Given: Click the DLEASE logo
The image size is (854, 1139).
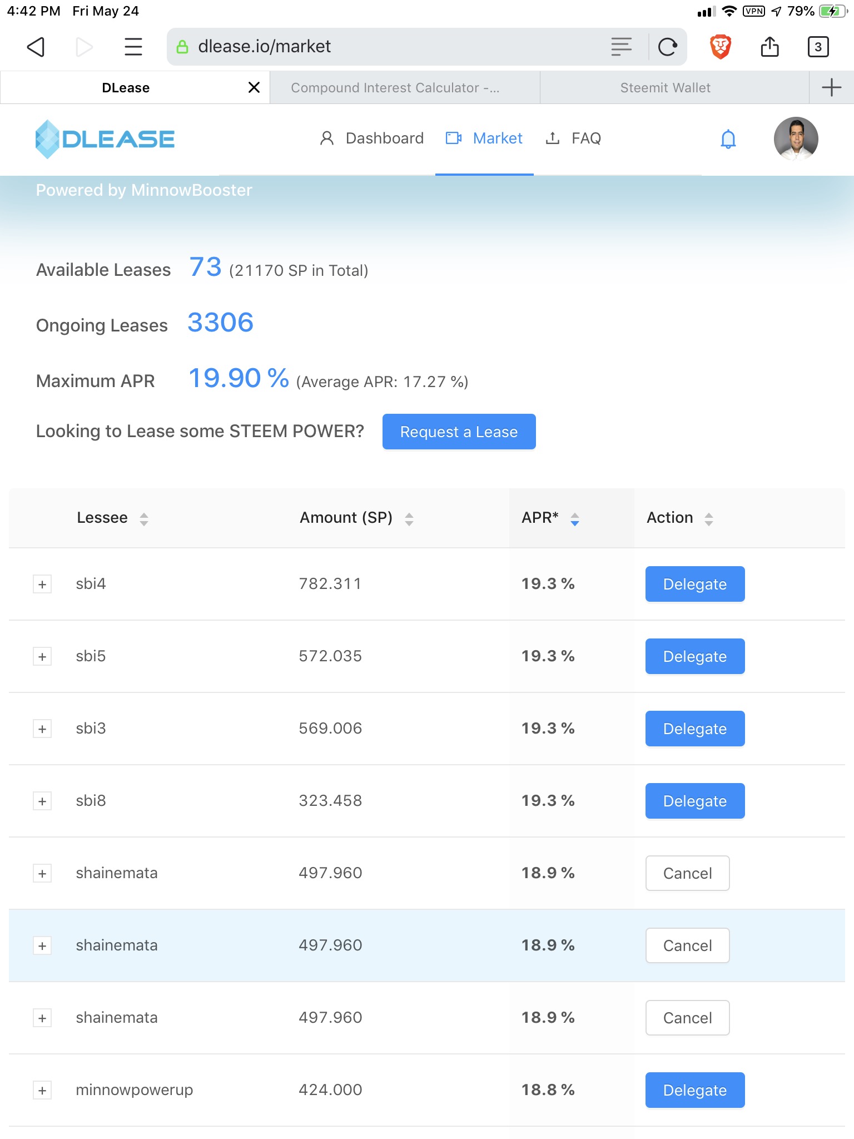Looking at the screenshot, I should (105, 139).
